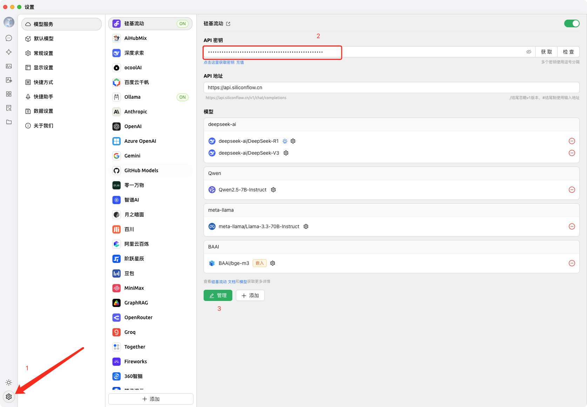Select the 智谱AI provider

(x=150, y=200)
